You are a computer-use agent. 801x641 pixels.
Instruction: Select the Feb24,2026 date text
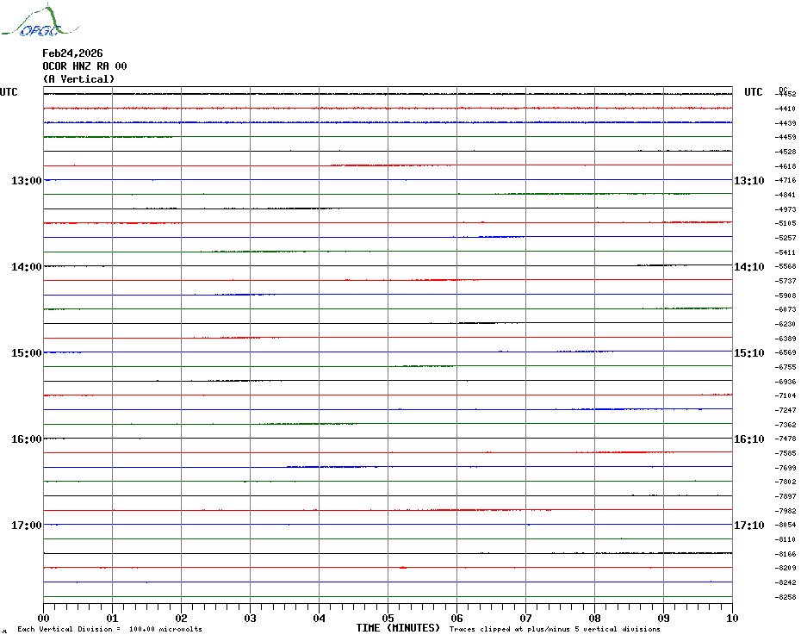point(72,53)
